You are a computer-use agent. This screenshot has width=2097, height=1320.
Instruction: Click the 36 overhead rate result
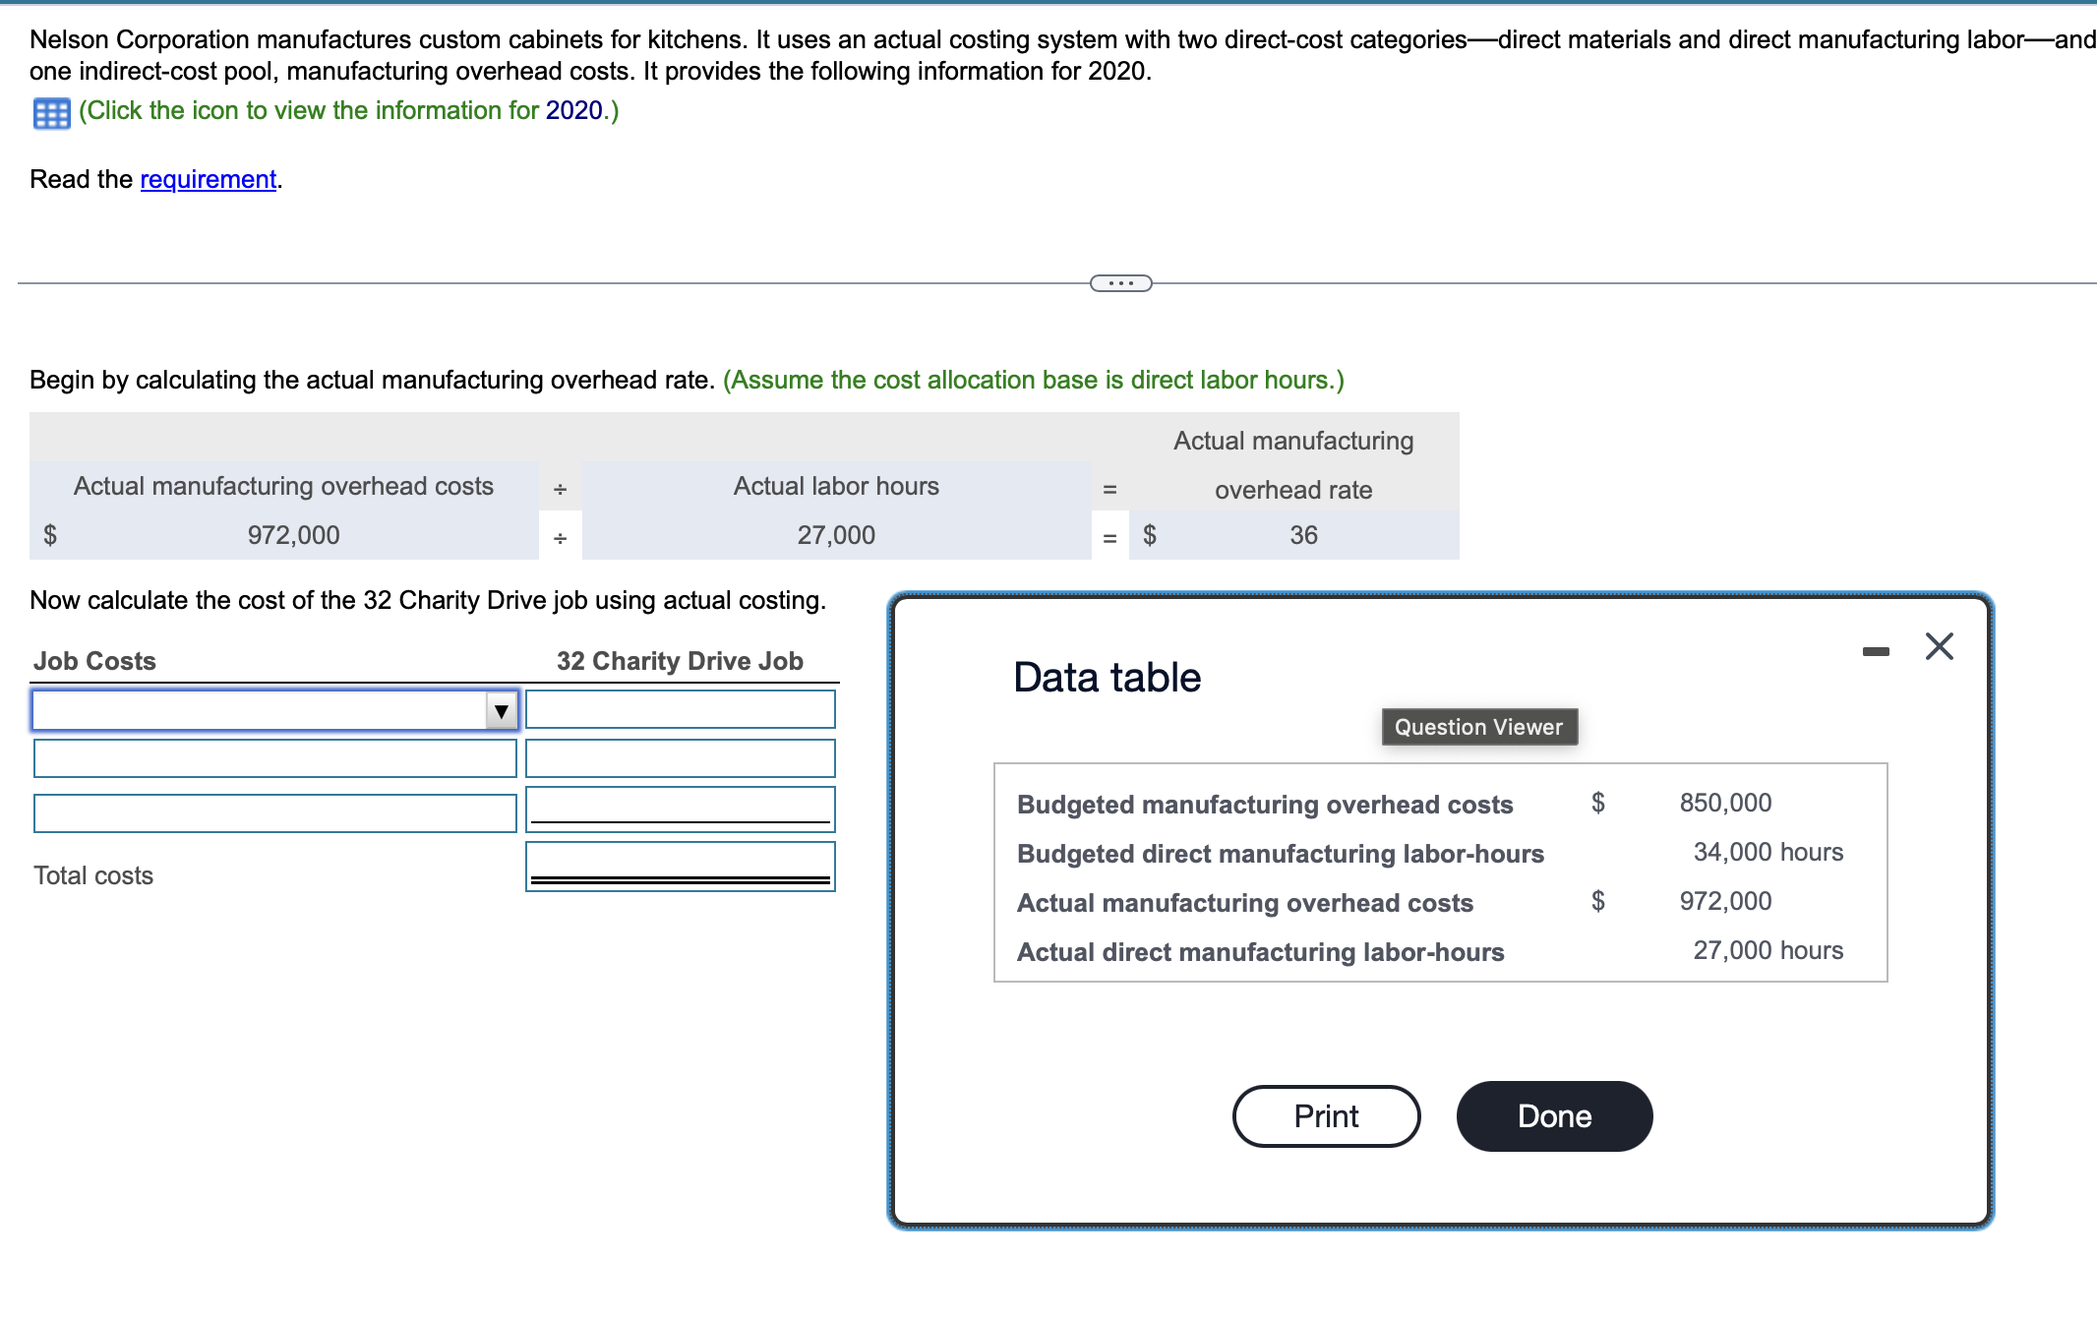pos(1302,535)
